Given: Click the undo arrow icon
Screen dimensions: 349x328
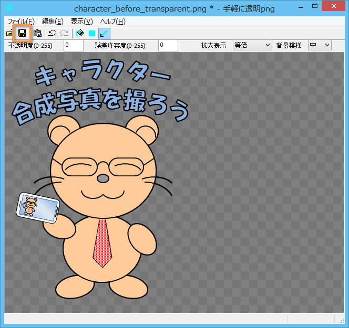Looking at the screenshot, I should coord(52,33).
